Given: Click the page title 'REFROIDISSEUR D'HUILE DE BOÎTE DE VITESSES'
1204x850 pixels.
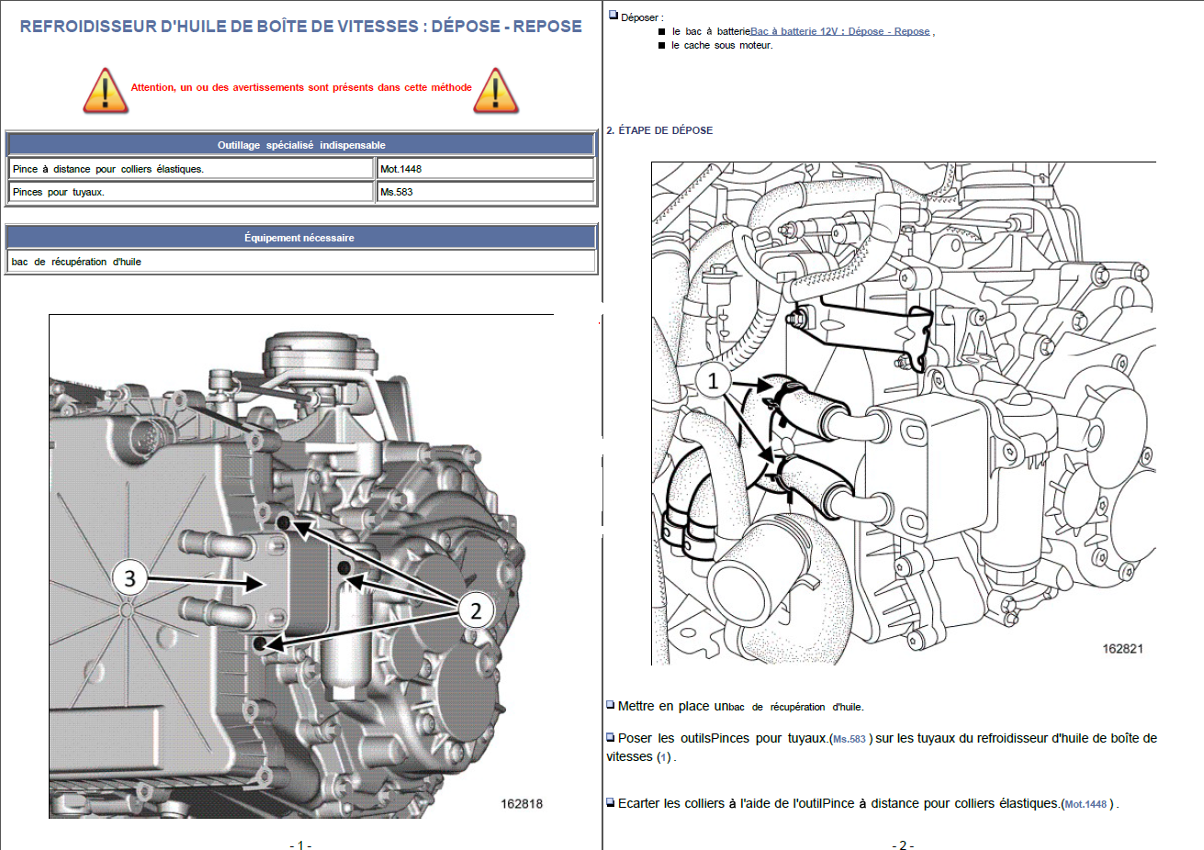Looking at the screenshot, I should click(300, 27).
